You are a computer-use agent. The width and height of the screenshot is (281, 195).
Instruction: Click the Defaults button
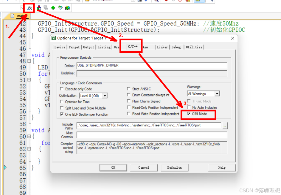175,167
